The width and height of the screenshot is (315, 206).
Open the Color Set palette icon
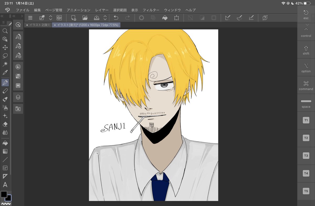point(18,76)
